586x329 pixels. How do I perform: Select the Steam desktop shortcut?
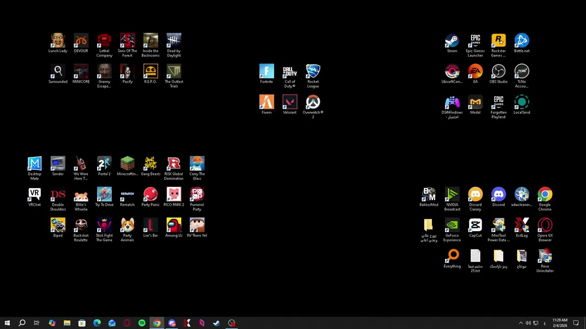point(452,43)
